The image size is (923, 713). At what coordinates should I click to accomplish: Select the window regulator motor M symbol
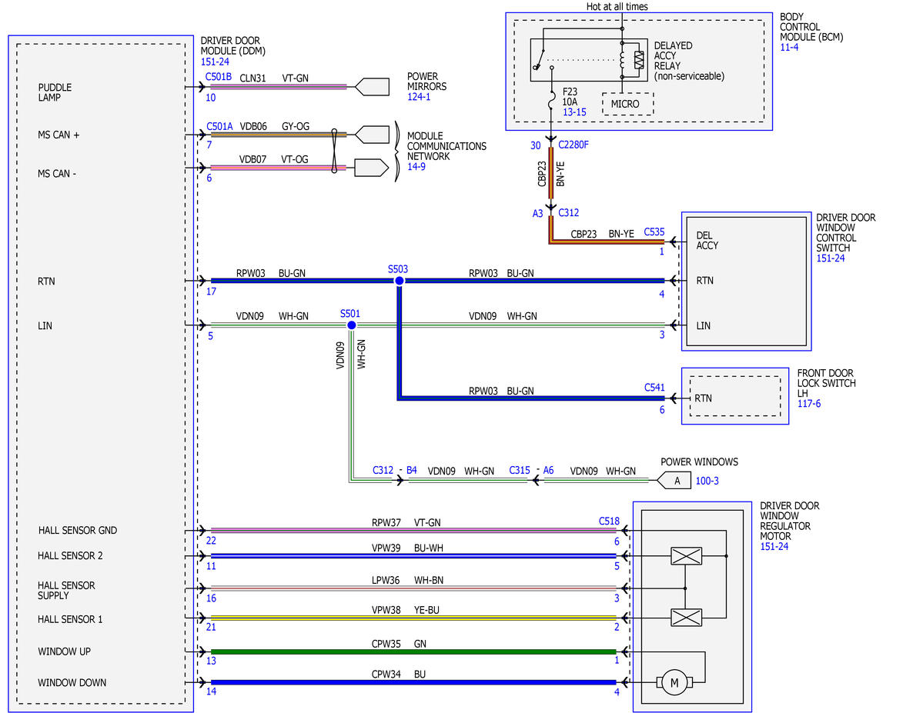pyautogui.click(x=674, y=682)
